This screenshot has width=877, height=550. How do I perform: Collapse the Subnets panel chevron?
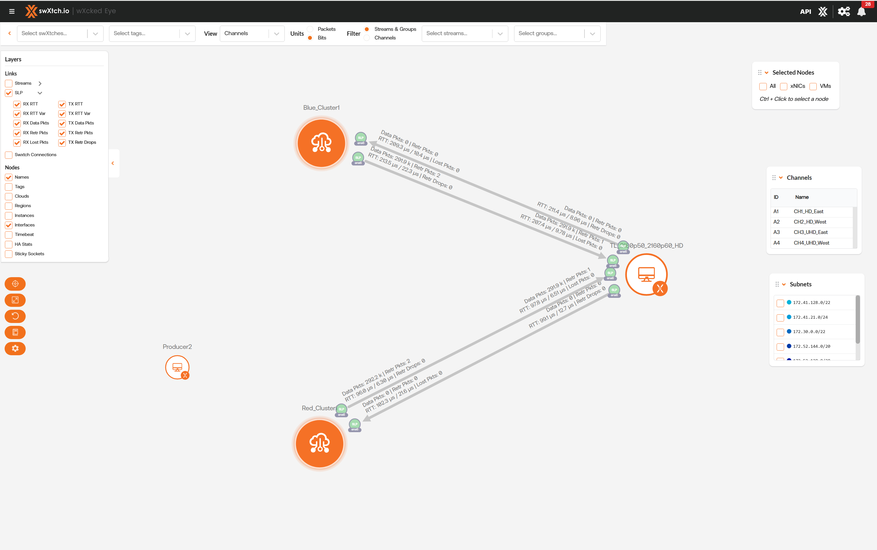point(784,284)
